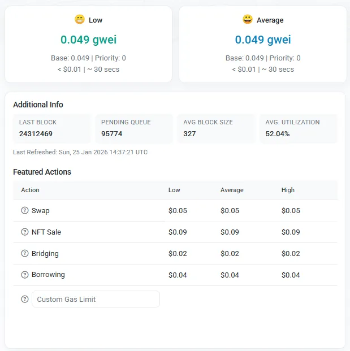This screenshot has height=351, width=350.
Task: Click the High column header
Action: click(x=288, y=190)
